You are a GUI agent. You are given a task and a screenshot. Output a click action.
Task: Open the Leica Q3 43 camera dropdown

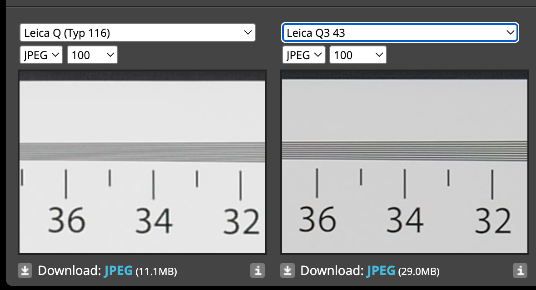tap(400, 33)
